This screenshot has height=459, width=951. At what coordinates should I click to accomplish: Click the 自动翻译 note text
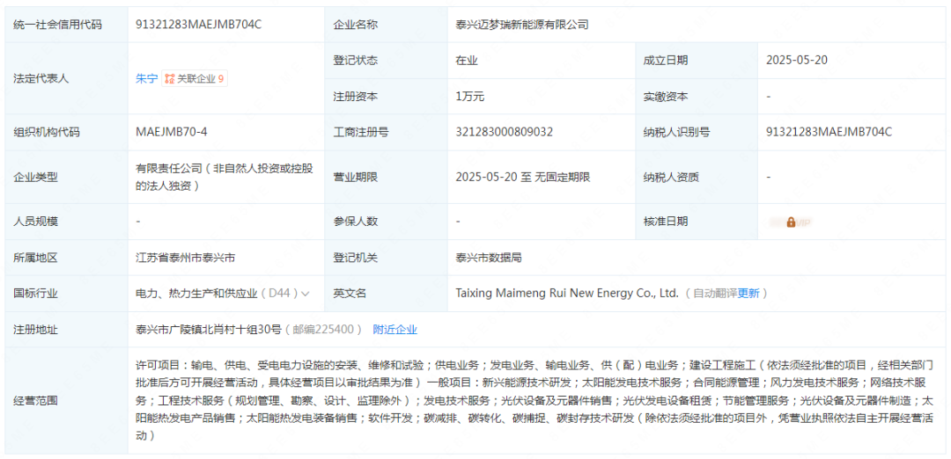(x=716, y=294)
